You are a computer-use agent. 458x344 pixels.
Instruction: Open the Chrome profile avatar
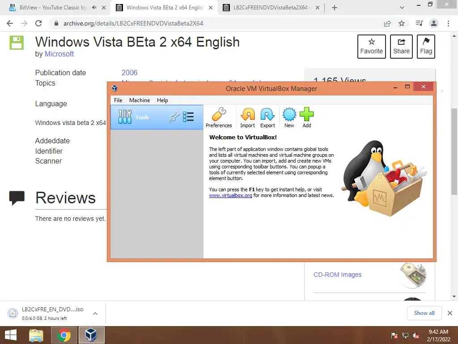pos(434,23)
